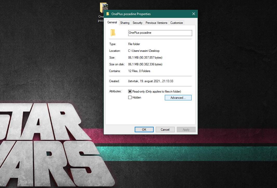Image resolution: width=277 pixels, height=188 pixels.
Task: Toggle the Read-only attribute checkbox
Action: tap(130, 92)
